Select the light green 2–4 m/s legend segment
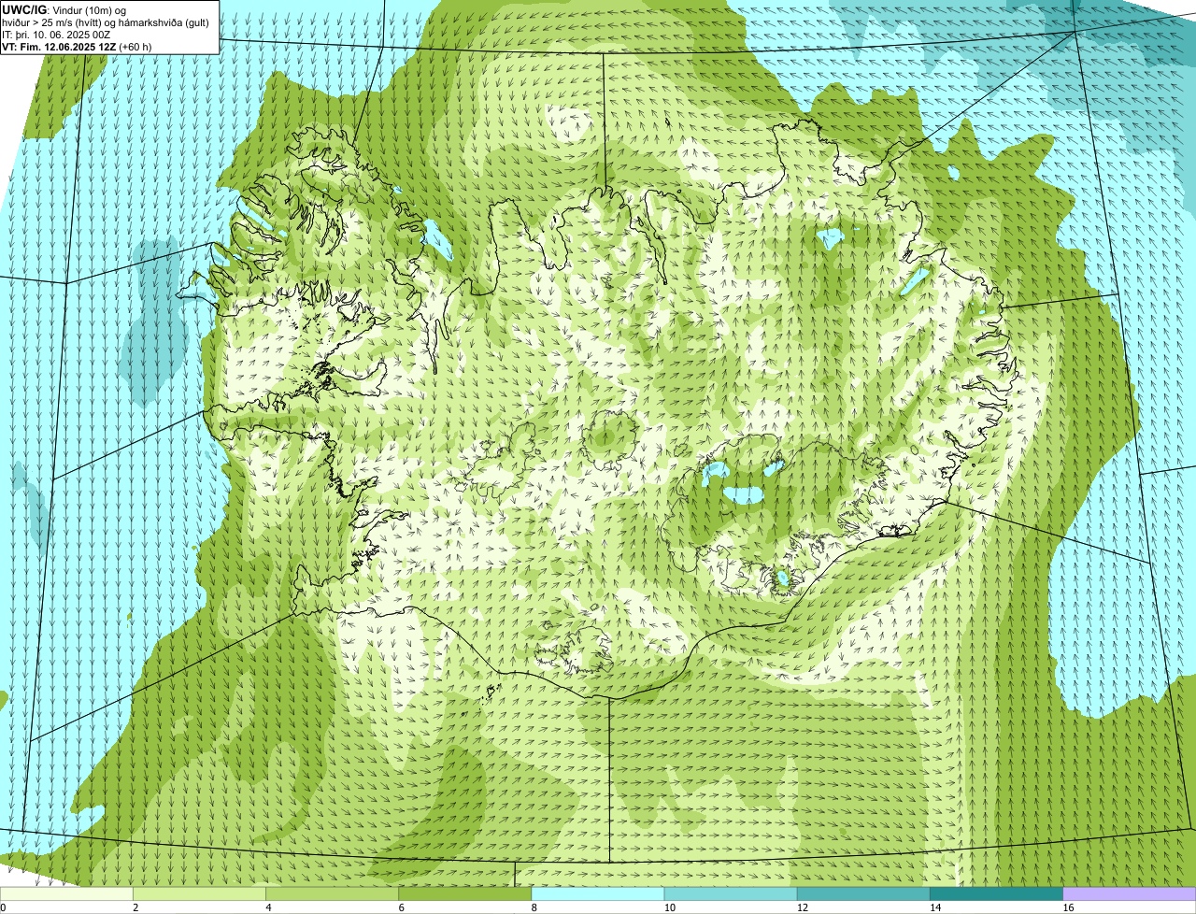Viewport: 1196px width, 914px height. (199, 894)
